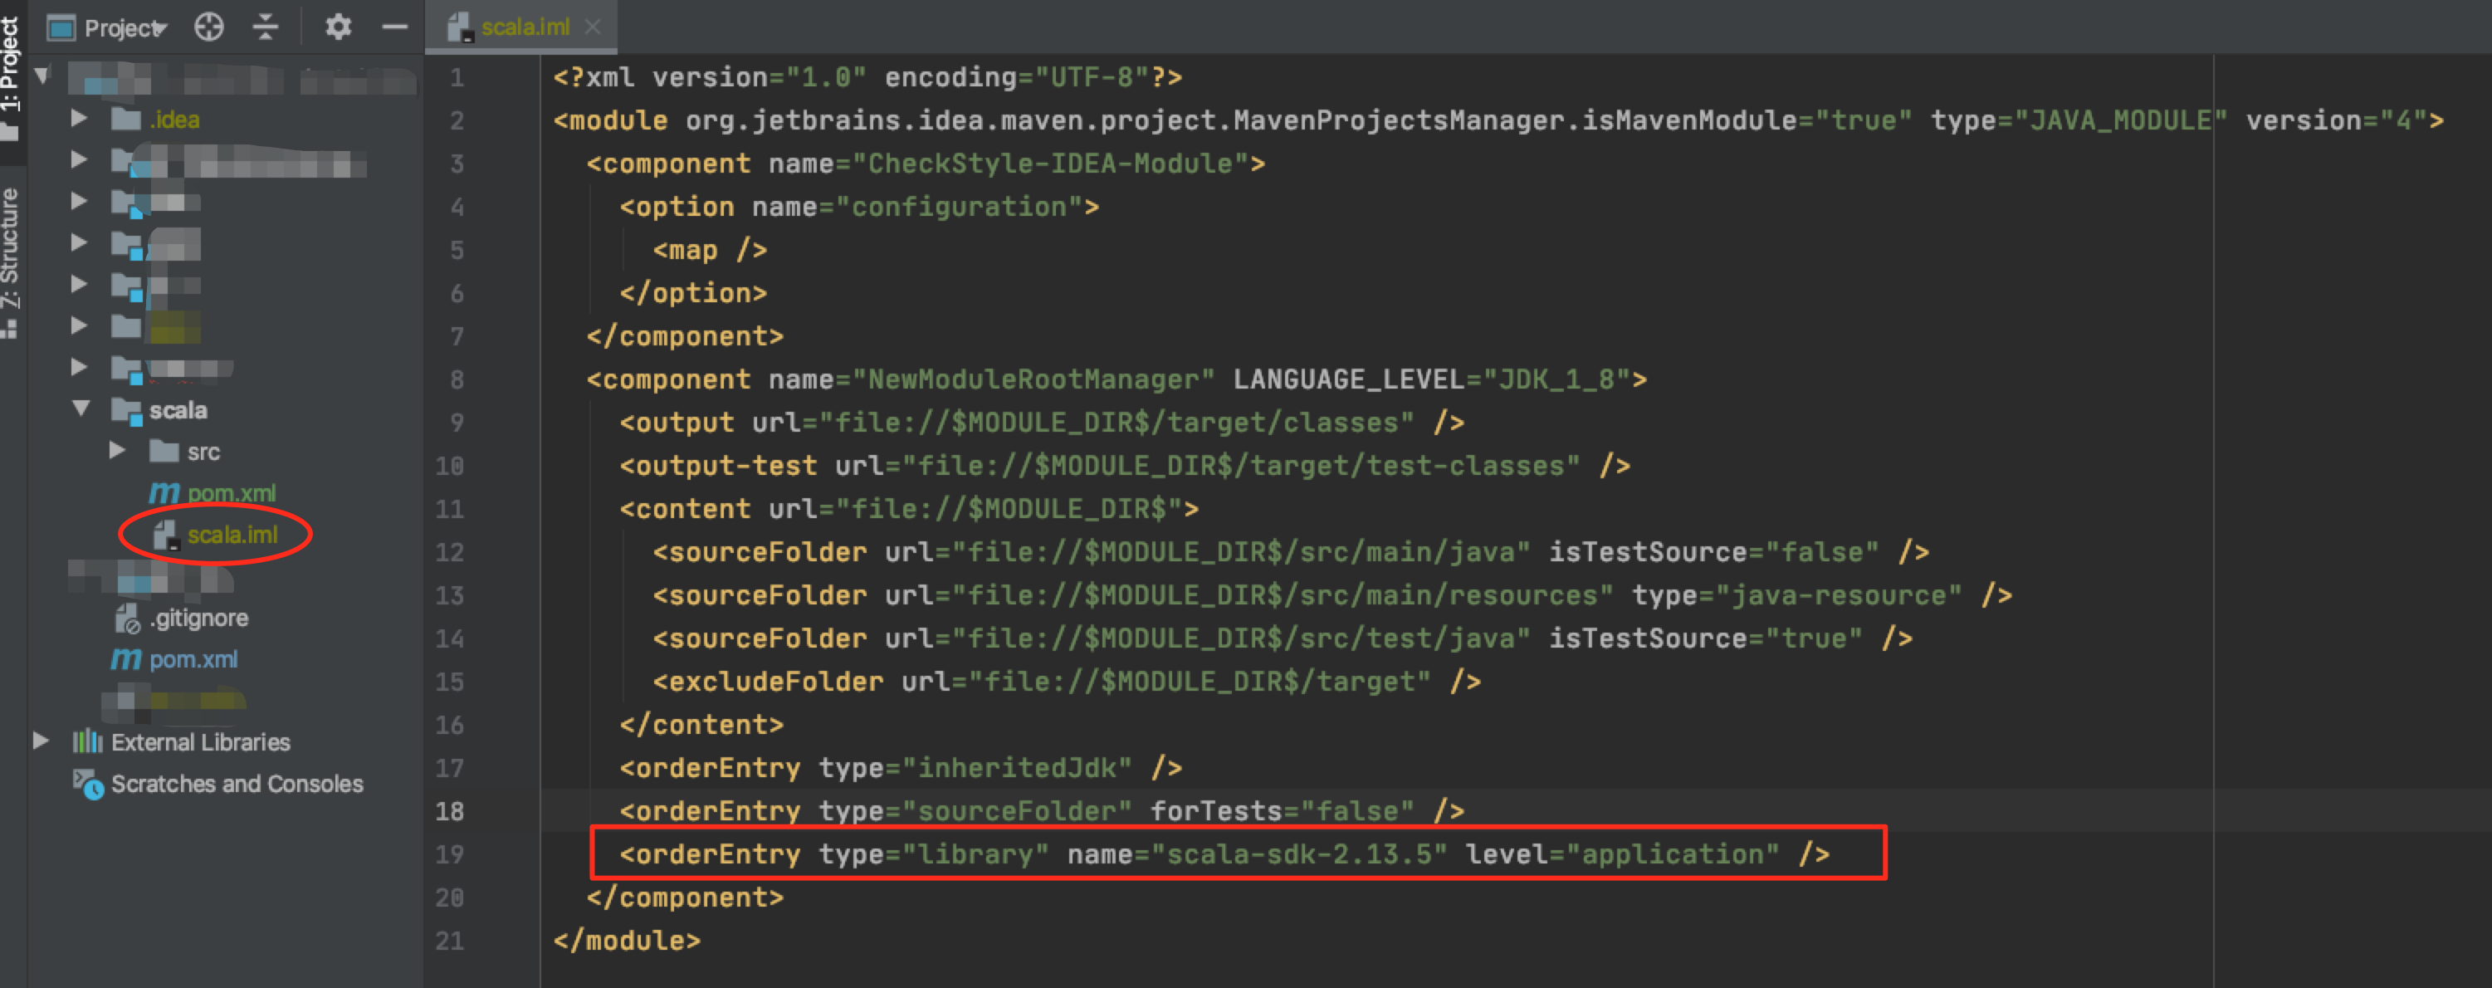
Task: Select scala.iml in the project tree
Action: 232,536
